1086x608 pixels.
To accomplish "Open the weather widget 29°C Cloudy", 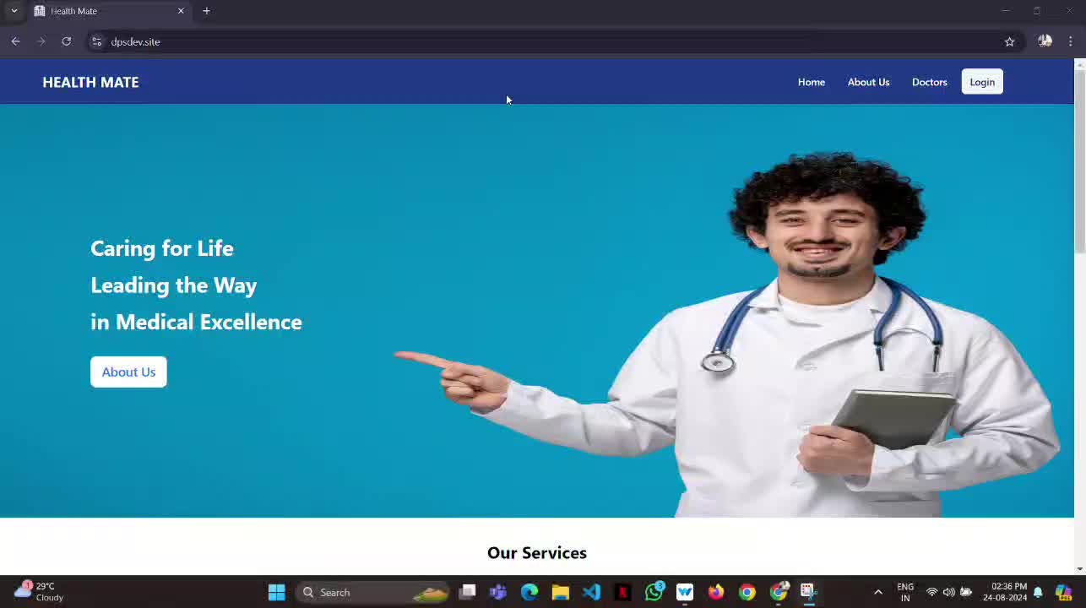I will coord(39,592).
